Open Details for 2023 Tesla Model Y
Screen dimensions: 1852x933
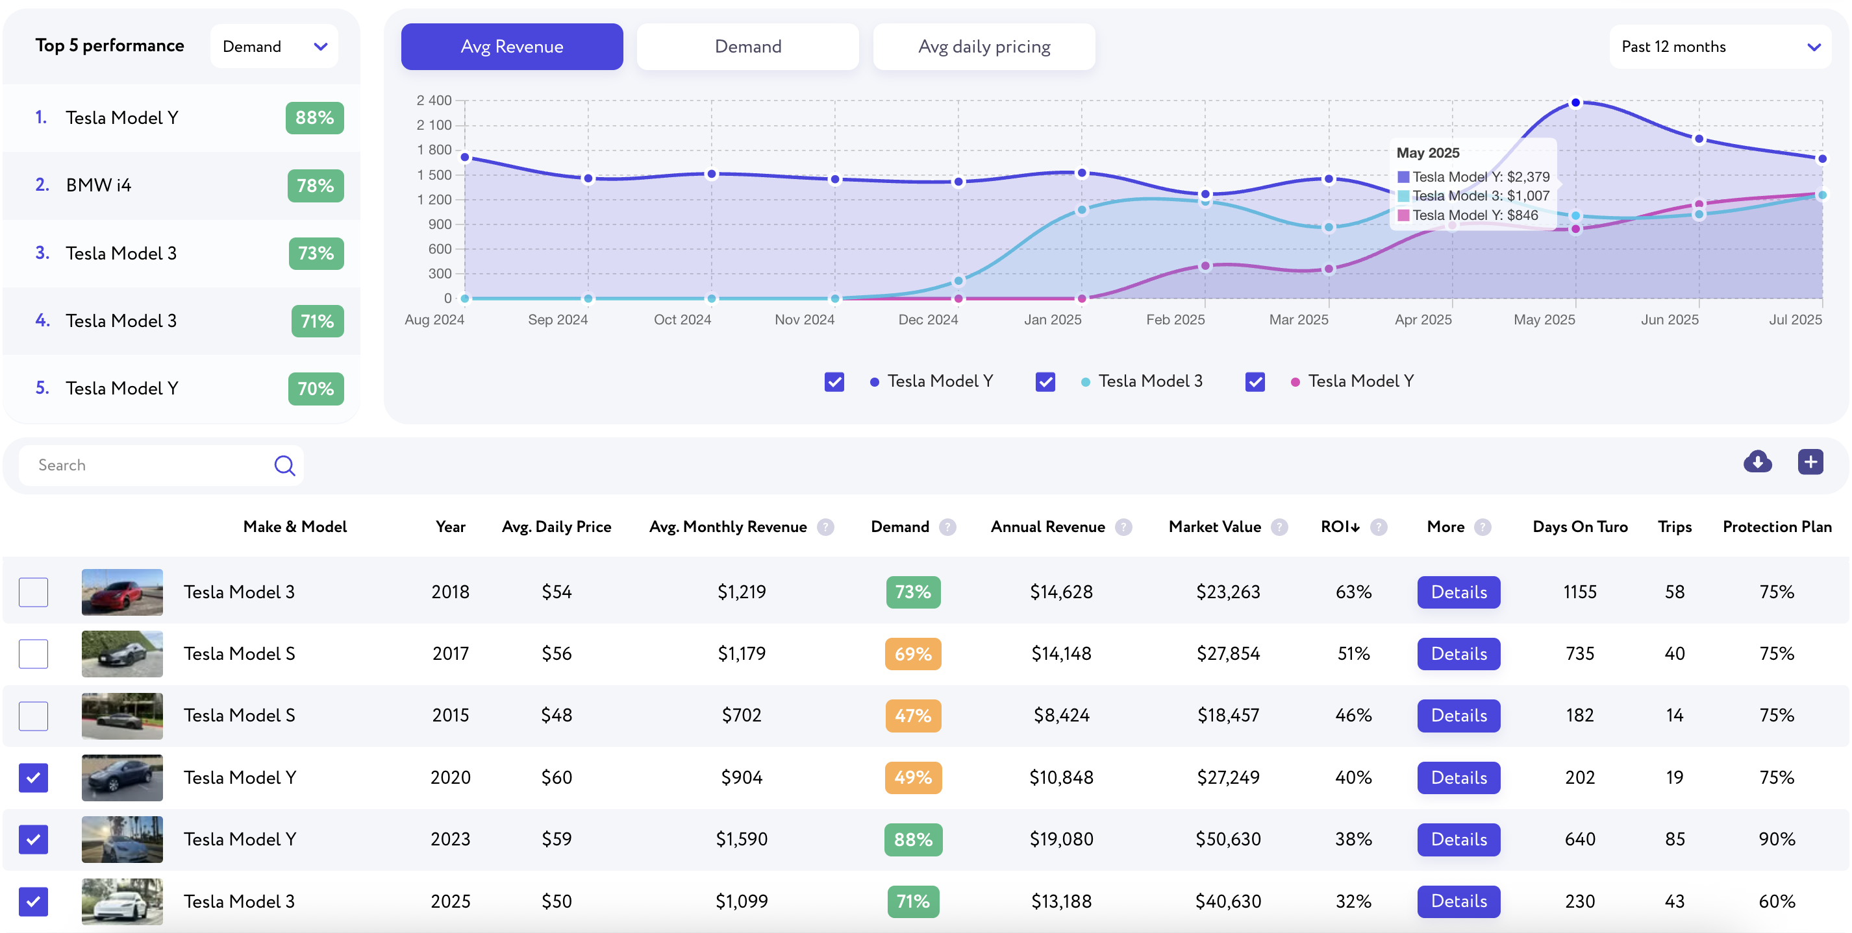click(1458, 840)
